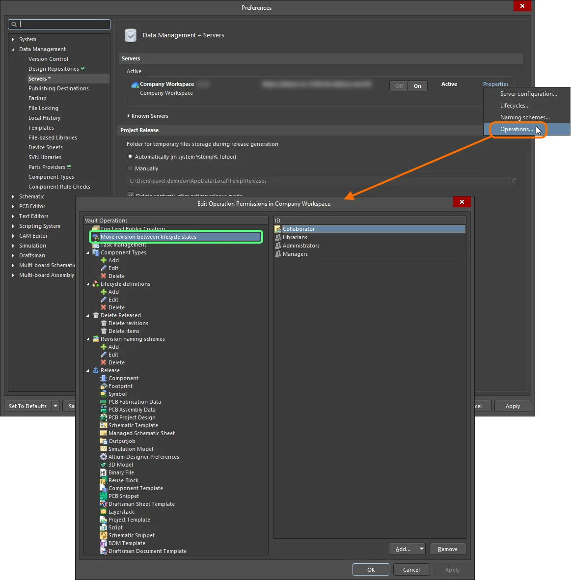Open the Version Control preferences page
This screenshot has height=580, width=571.
49,59
